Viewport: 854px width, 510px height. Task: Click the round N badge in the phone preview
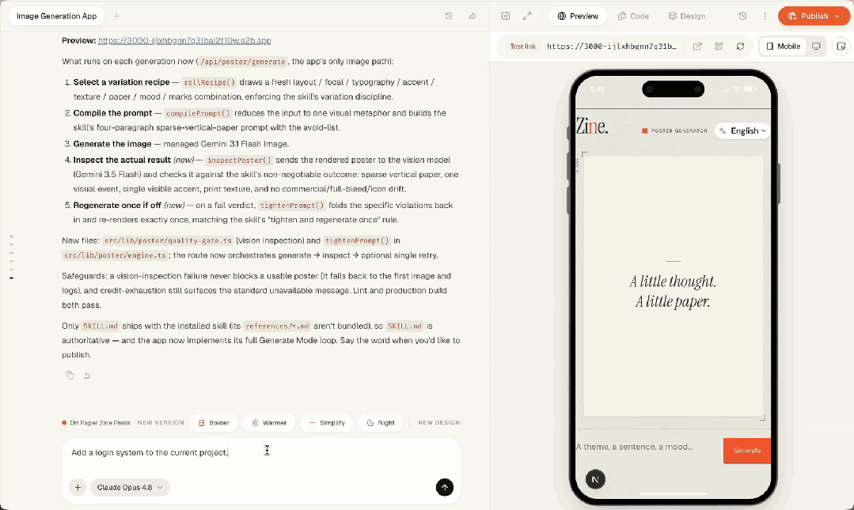[595, 479]
